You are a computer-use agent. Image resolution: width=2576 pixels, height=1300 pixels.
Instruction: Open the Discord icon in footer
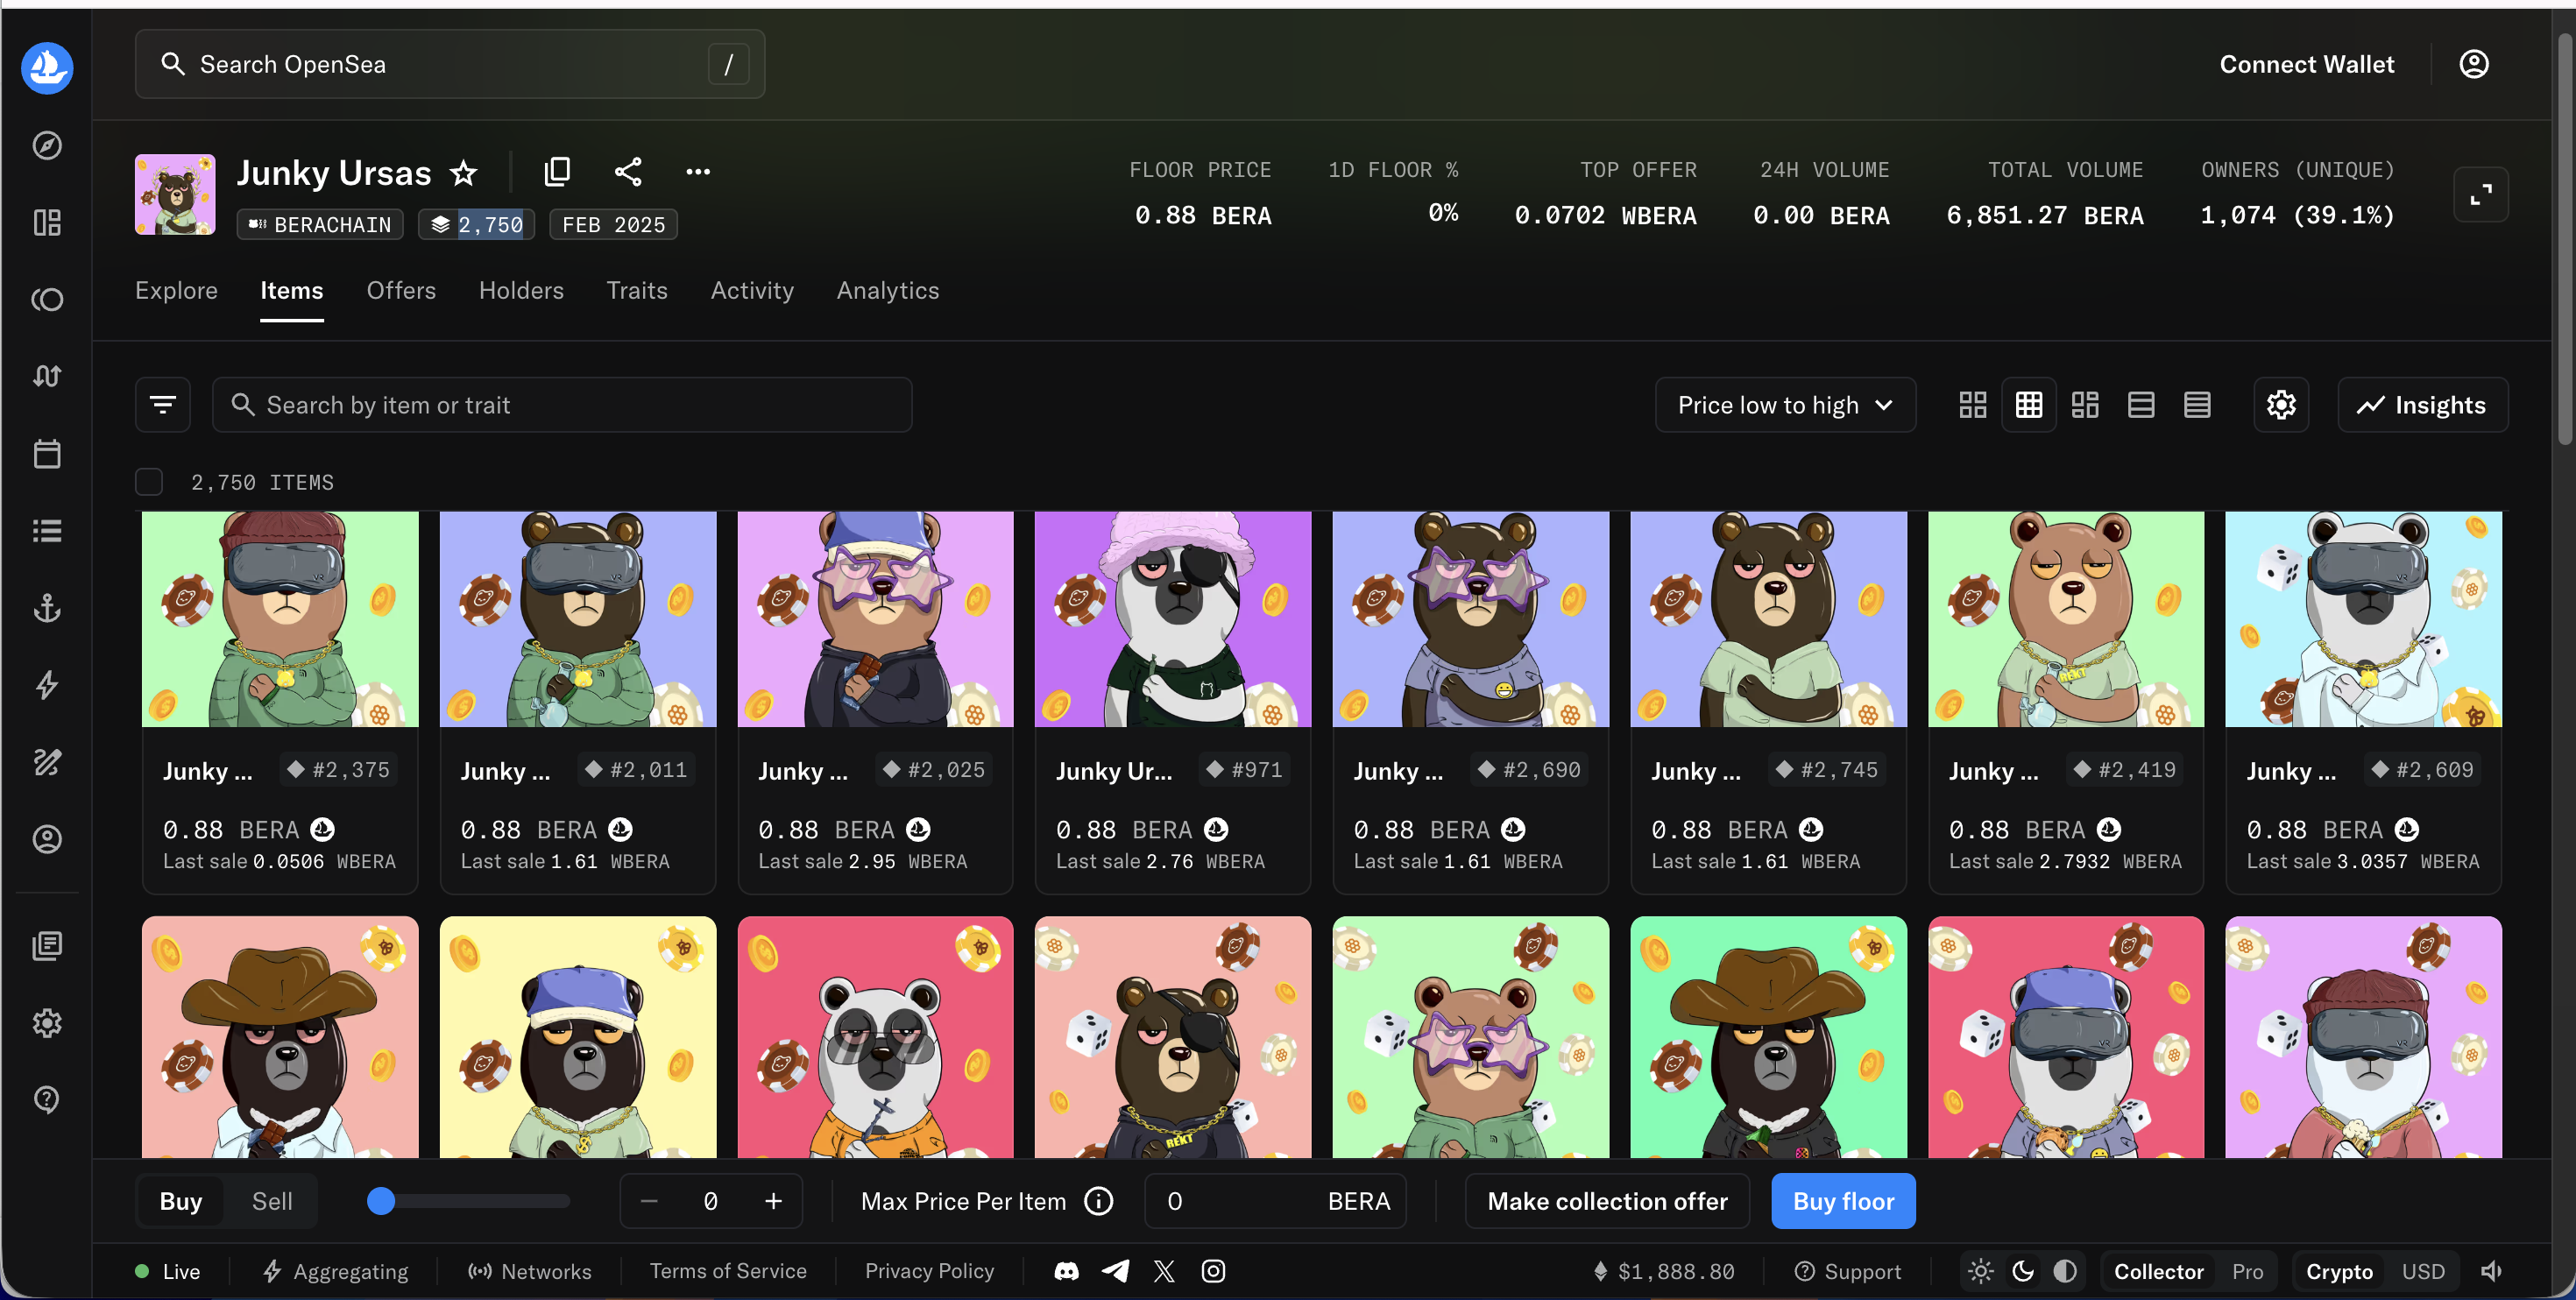(1066, 1271)
